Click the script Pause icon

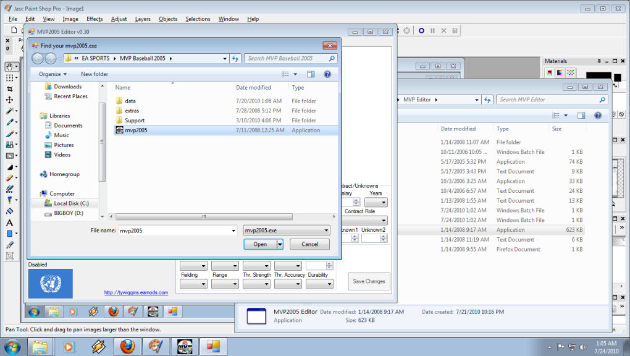433,30
